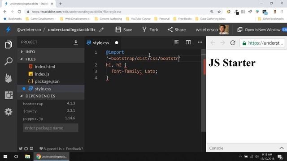Open the Support Us link

[51, 149]
